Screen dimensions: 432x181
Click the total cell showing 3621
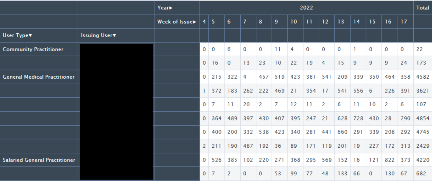[423, 91]
